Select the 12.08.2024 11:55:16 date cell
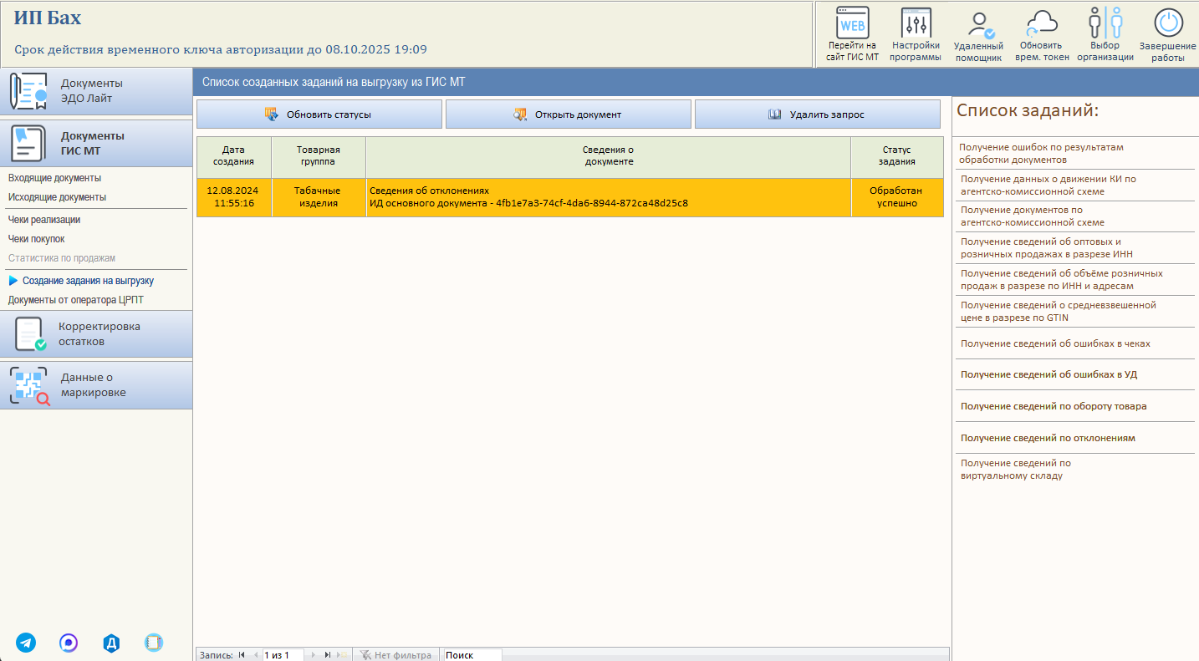This screenshot has height=661, width=1199. tap(233, 197)
